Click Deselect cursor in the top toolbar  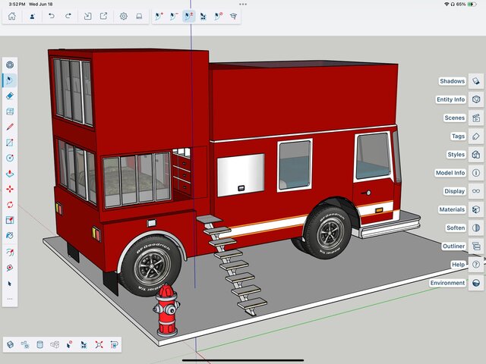[x=219, y=16]
